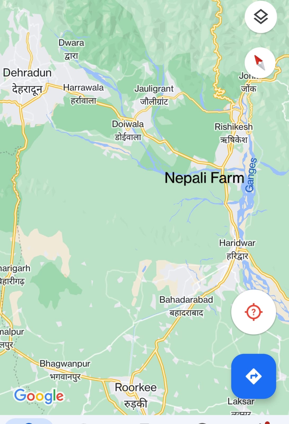This screenshot has height=424, width=289.
Task: Tap the red compass icon
Action: (260, 63)
